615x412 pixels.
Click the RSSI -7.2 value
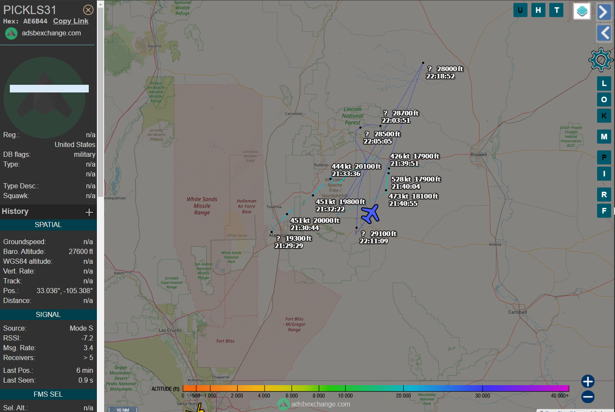(87, 338)
